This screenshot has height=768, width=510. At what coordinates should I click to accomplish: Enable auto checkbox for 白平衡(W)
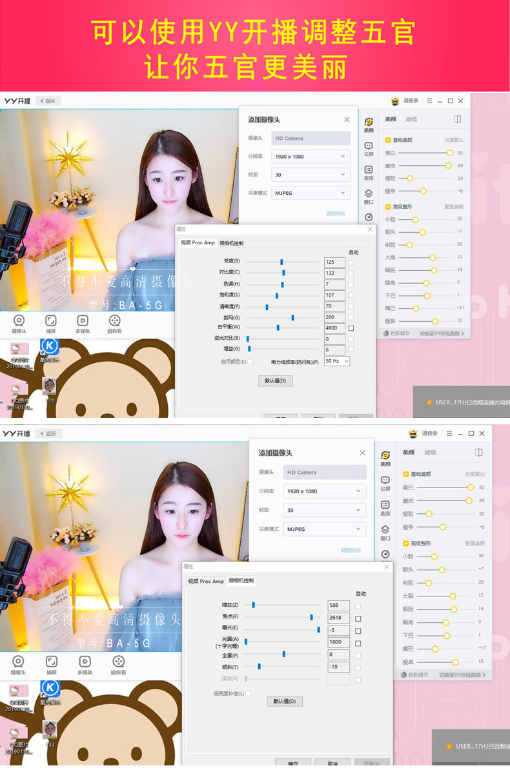[351, 328]
